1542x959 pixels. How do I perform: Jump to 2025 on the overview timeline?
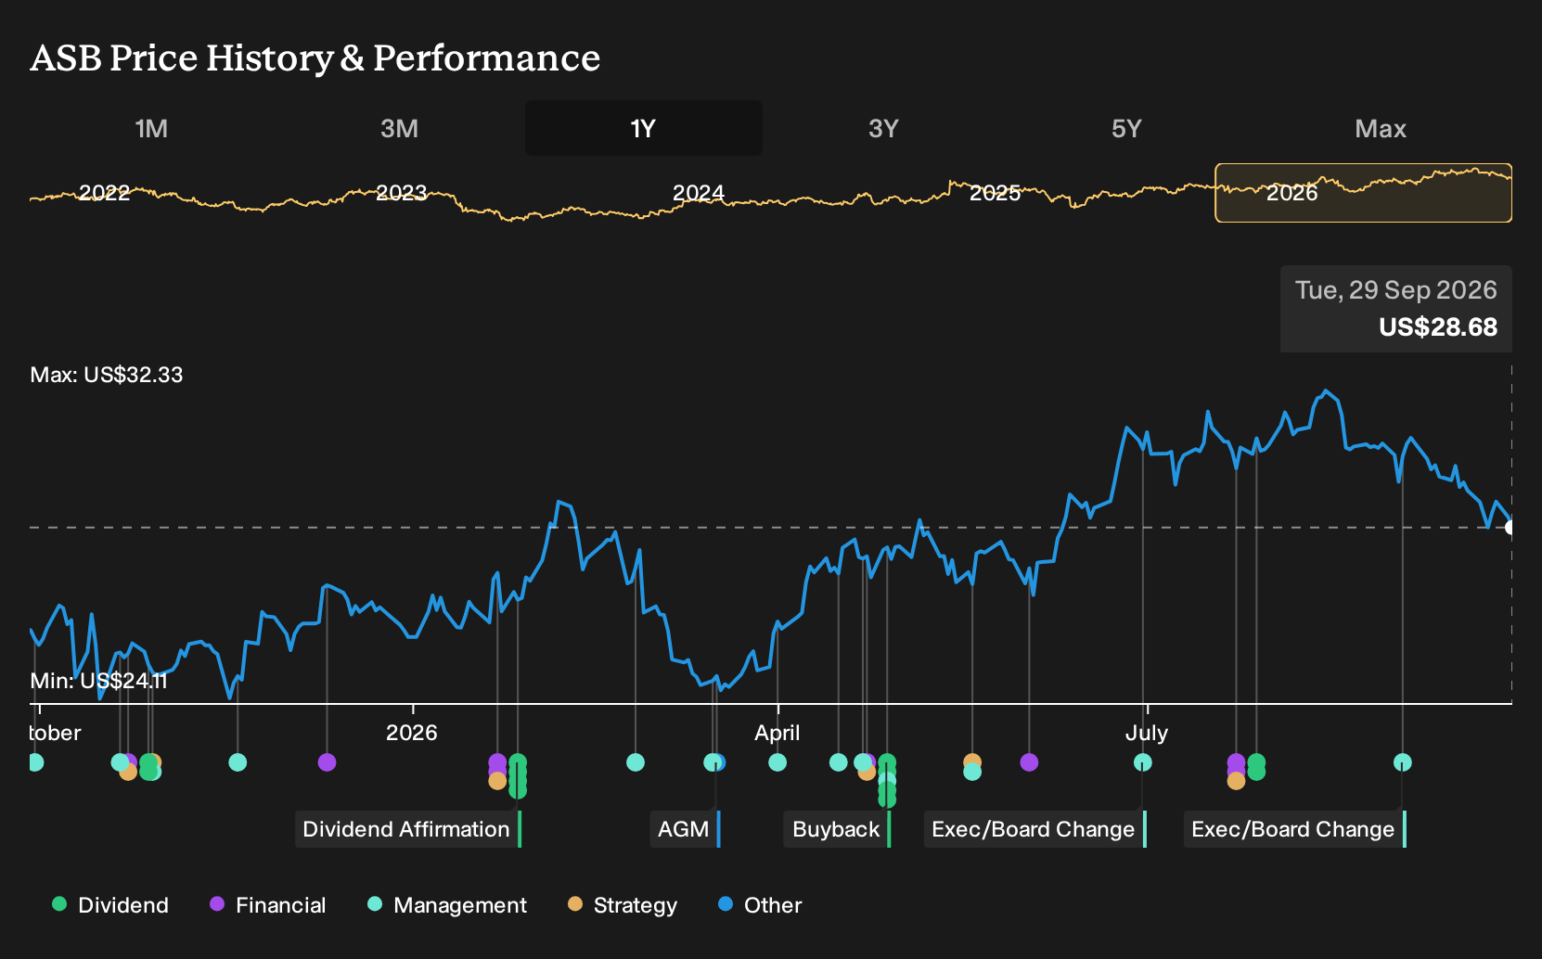pos(995,193)
